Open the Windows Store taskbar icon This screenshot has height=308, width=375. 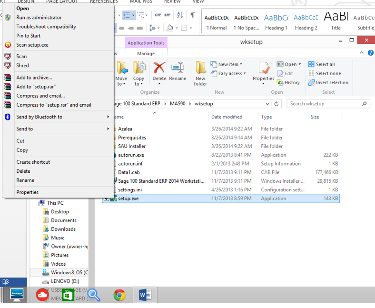68,295
